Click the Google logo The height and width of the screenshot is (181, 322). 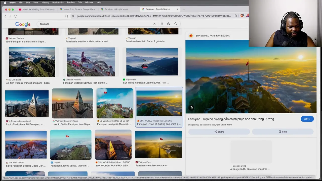click(x=23, y=24)
